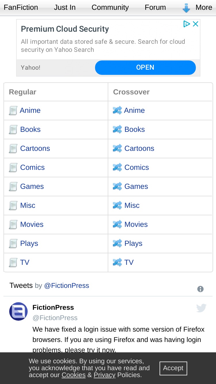Open the crossover Movies category link
Screen dimensions: 216x384
pyautogui.click(x=136, y=224)
